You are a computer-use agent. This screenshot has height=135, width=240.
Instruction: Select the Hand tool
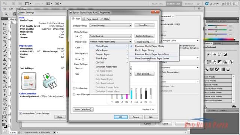pos(4,113)
